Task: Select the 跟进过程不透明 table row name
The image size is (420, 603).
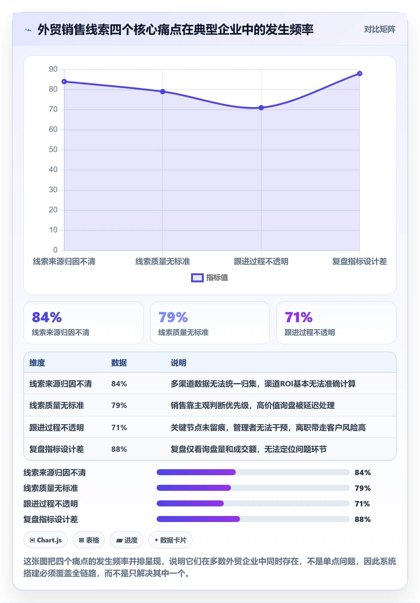Action: [x=57, y=428]
